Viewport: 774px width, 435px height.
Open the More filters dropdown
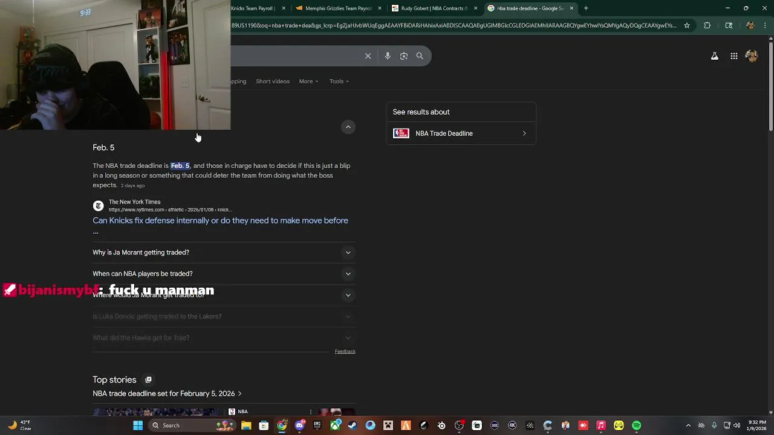[x=308, y=82]
